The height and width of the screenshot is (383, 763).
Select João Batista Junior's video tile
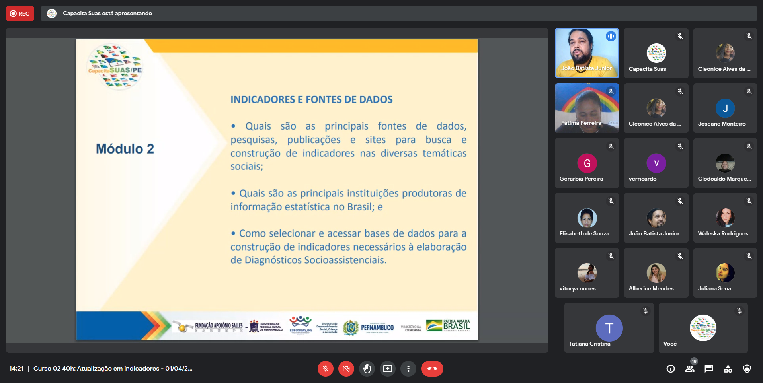click(587, 53)
